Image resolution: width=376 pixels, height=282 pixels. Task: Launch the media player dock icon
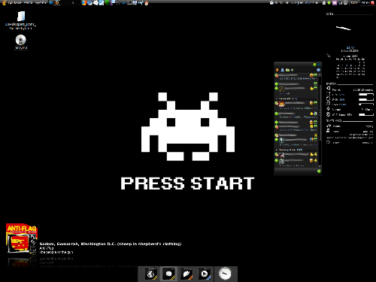click(205, 274)
